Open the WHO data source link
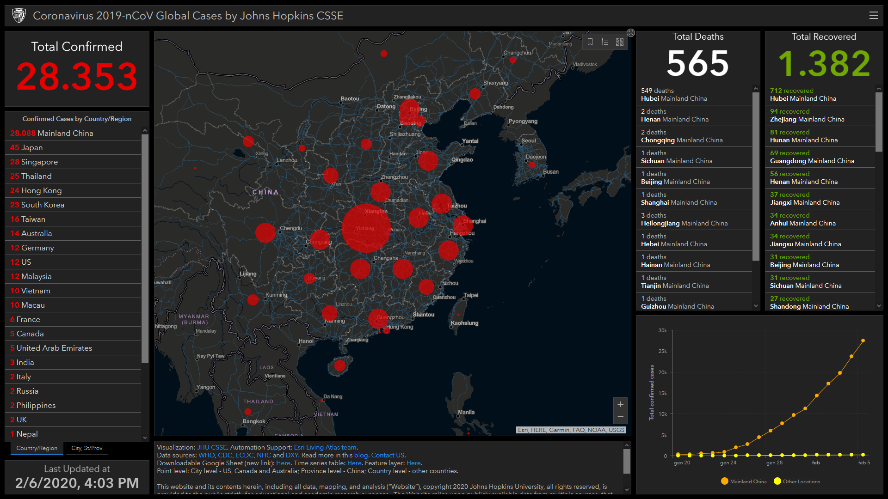The height and width of the screenshot is (499, 888). point(206,455)
